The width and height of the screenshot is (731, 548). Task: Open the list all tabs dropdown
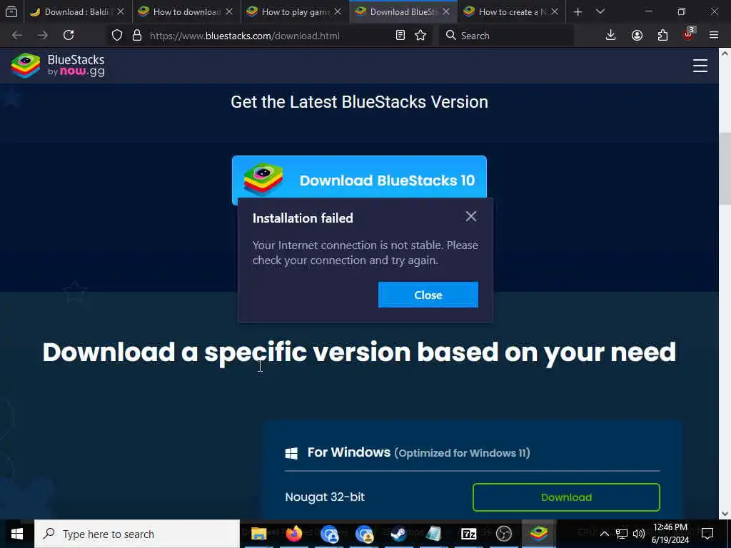tap(600, 11)
